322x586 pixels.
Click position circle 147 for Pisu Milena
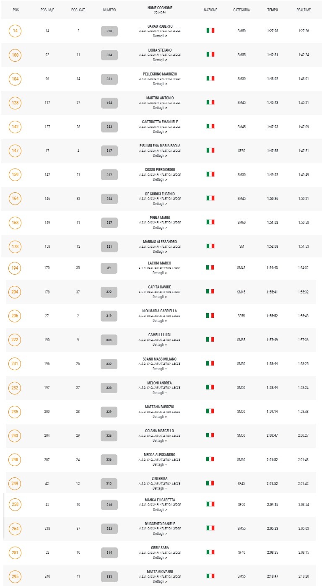(x=15, y=150)
